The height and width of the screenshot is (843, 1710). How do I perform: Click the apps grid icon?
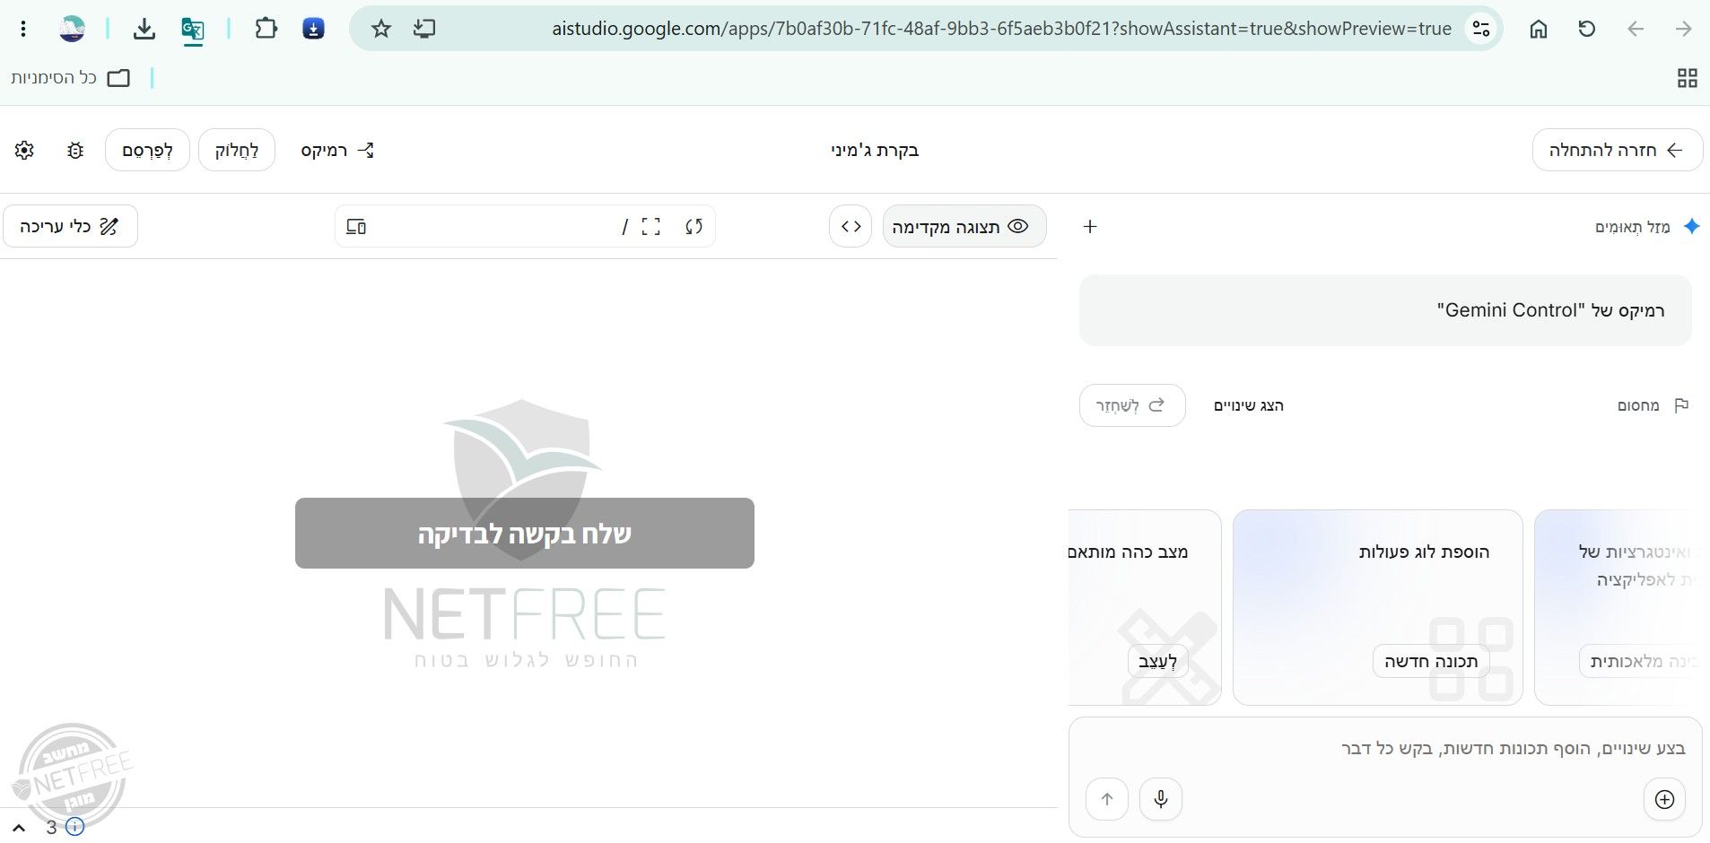coord(1687,78)
